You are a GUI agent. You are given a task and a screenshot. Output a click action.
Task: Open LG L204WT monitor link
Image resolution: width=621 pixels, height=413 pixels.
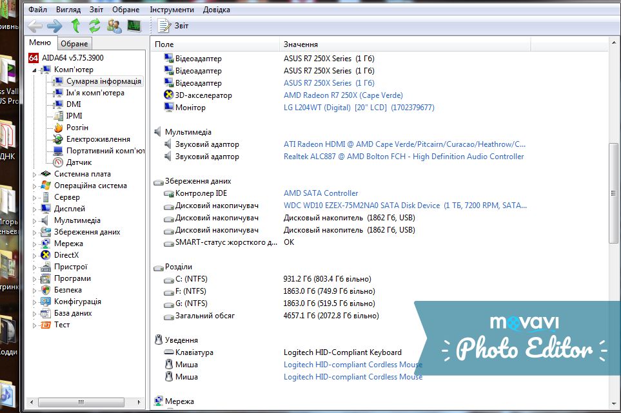click(359, 108)
